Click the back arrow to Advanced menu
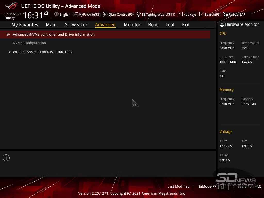Viewport: 264px width, 198px height. coord(9,35)
